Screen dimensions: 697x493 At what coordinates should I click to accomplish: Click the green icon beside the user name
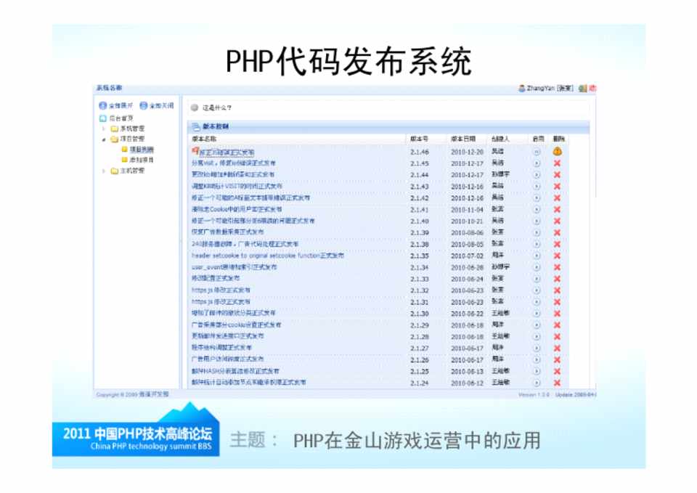click(582, 88)
